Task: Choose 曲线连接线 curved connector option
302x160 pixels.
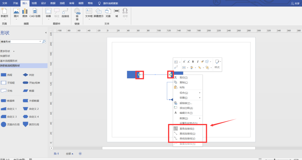Action: 187,138
